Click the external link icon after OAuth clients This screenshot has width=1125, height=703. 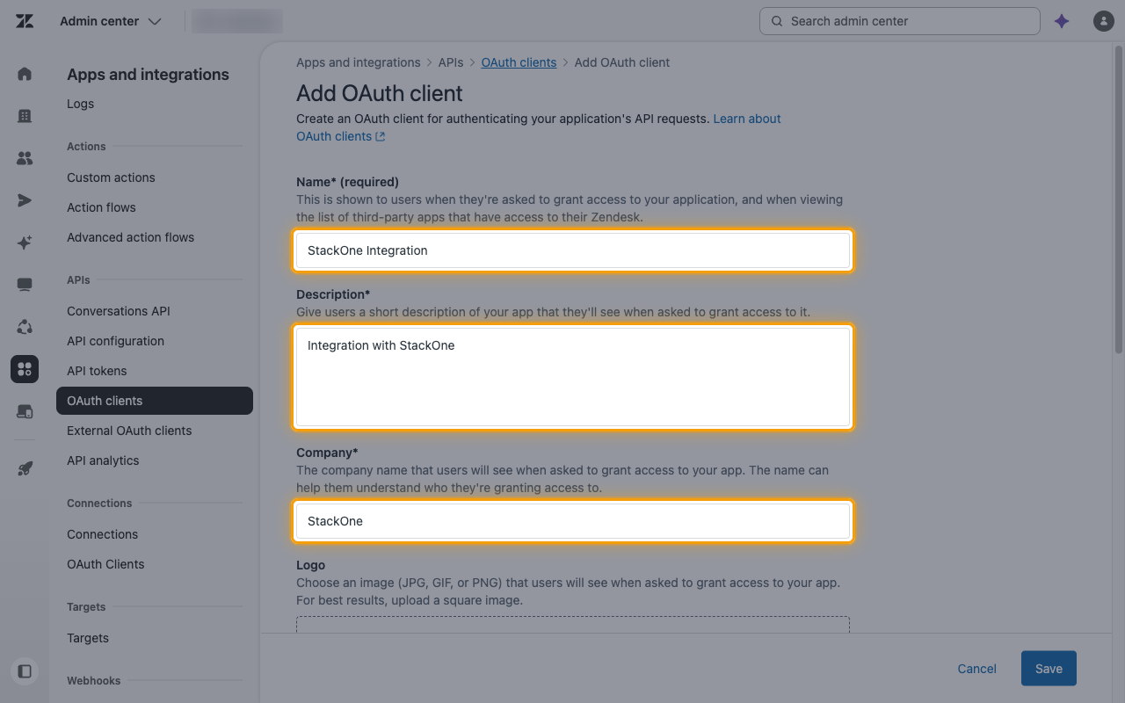click(x=381, y=136)
